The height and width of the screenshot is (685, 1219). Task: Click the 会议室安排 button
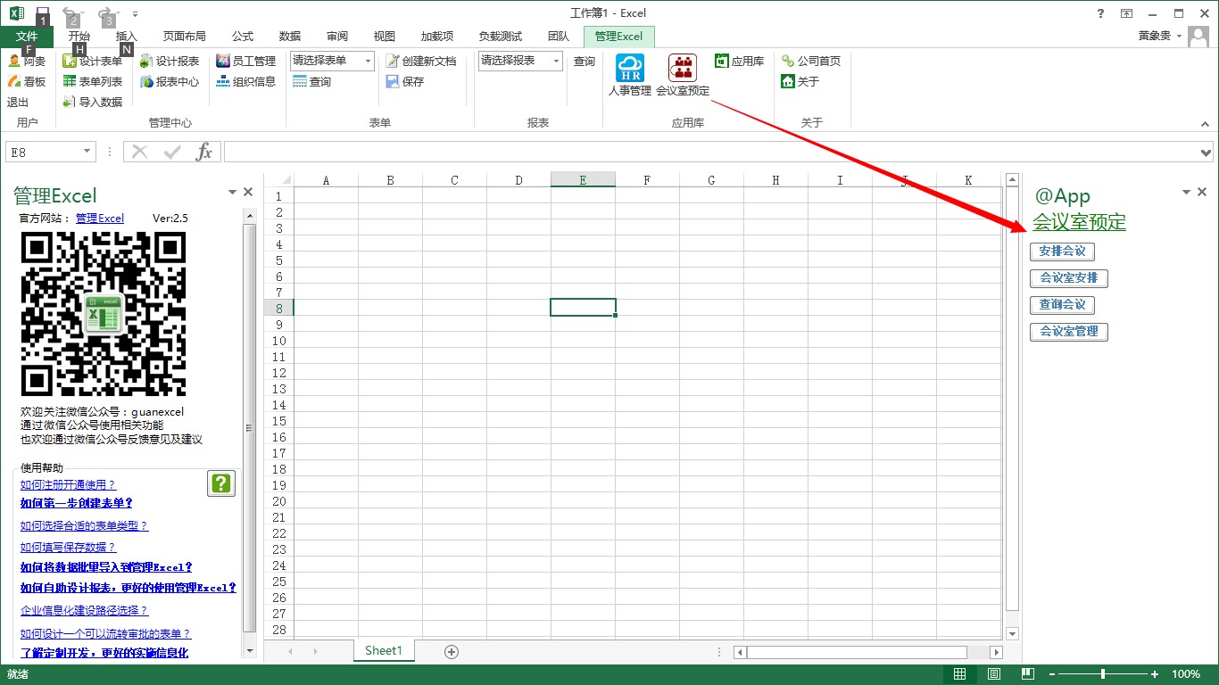pos(1069,278)
